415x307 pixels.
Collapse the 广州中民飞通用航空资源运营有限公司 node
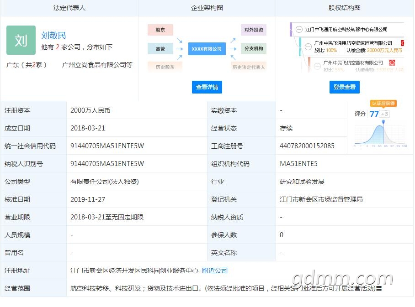308,47
